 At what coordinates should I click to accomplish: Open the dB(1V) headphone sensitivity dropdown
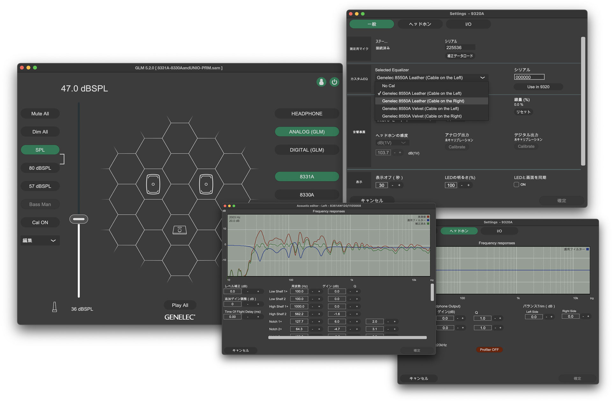(392, 143)
